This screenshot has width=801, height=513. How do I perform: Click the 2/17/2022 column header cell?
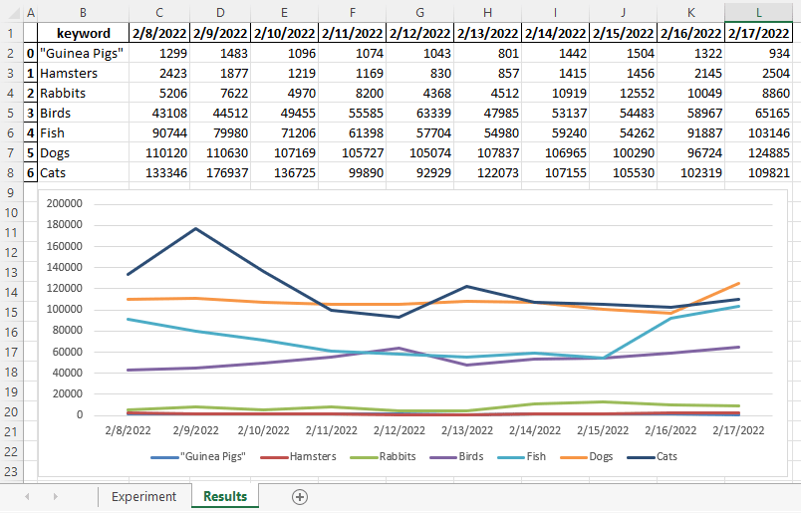pyautogui.click(x=757, y=33)
